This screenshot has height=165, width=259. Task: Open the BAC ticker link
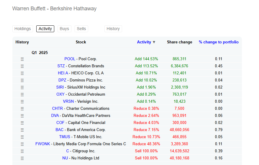60,130
